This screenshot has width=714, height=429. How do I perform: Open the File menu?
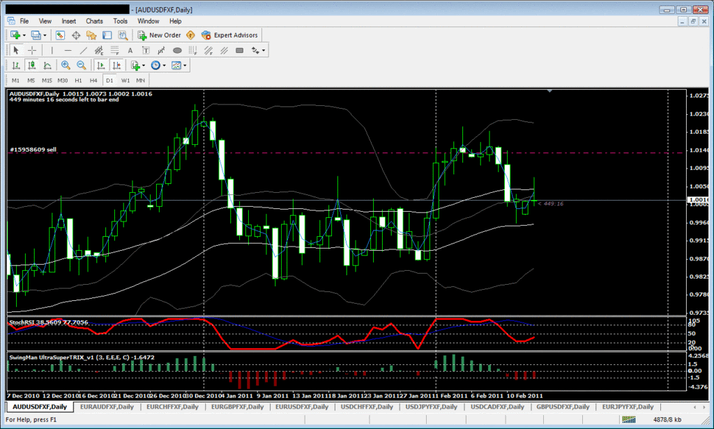point(24,21)
